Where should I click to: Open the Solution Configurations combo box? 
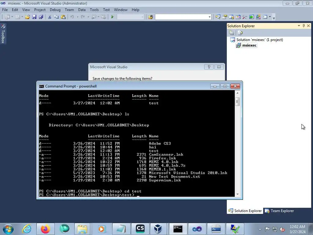(130, 17)
